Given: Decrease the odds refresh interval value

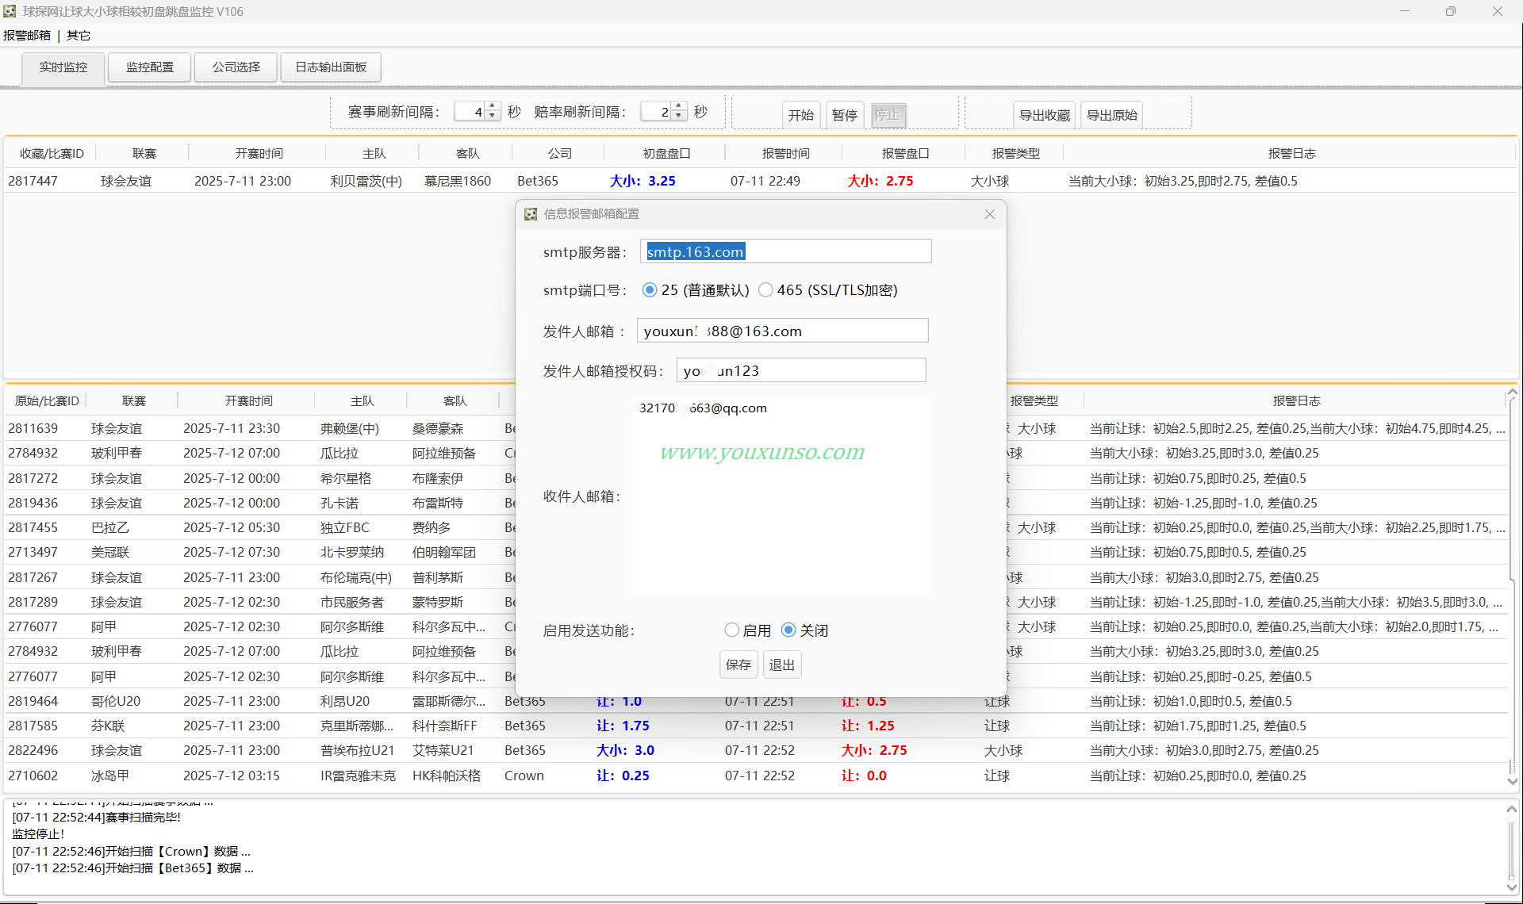Looking at the screenshot, I should [x=679, y=117].
